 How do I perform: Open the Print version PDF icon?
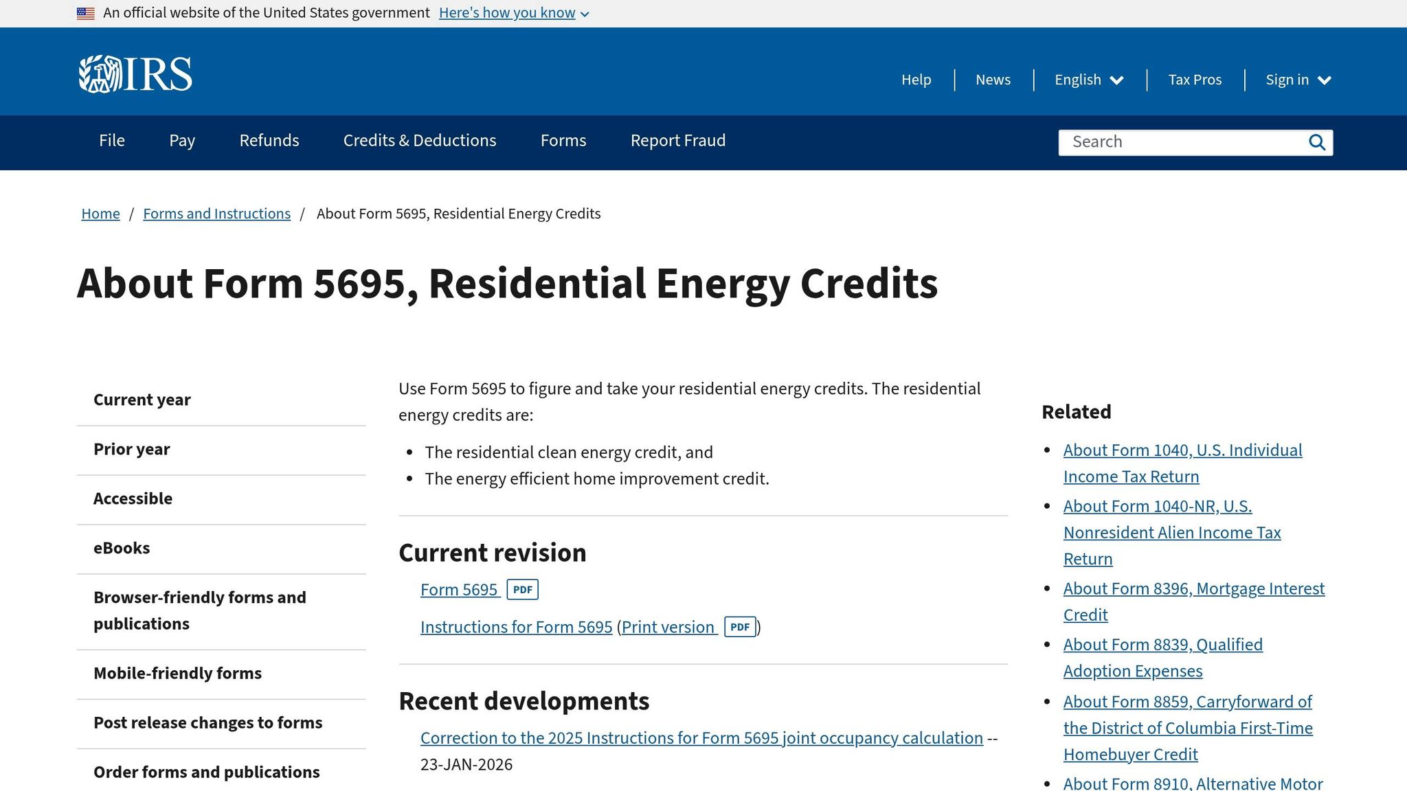[x=741, y=627]
